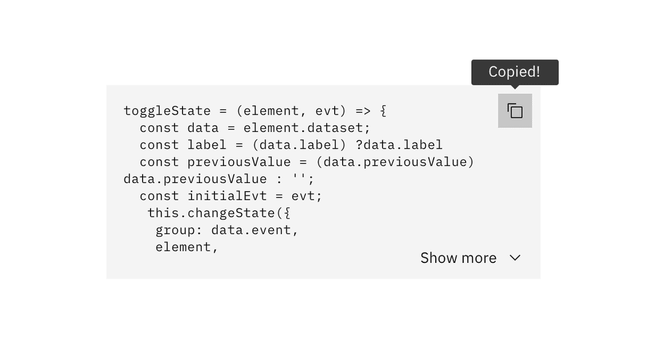The height and width of the screenshot is (364, 647).
Task: Click "previousValue" after the const keyword
Action: [239, 162]
